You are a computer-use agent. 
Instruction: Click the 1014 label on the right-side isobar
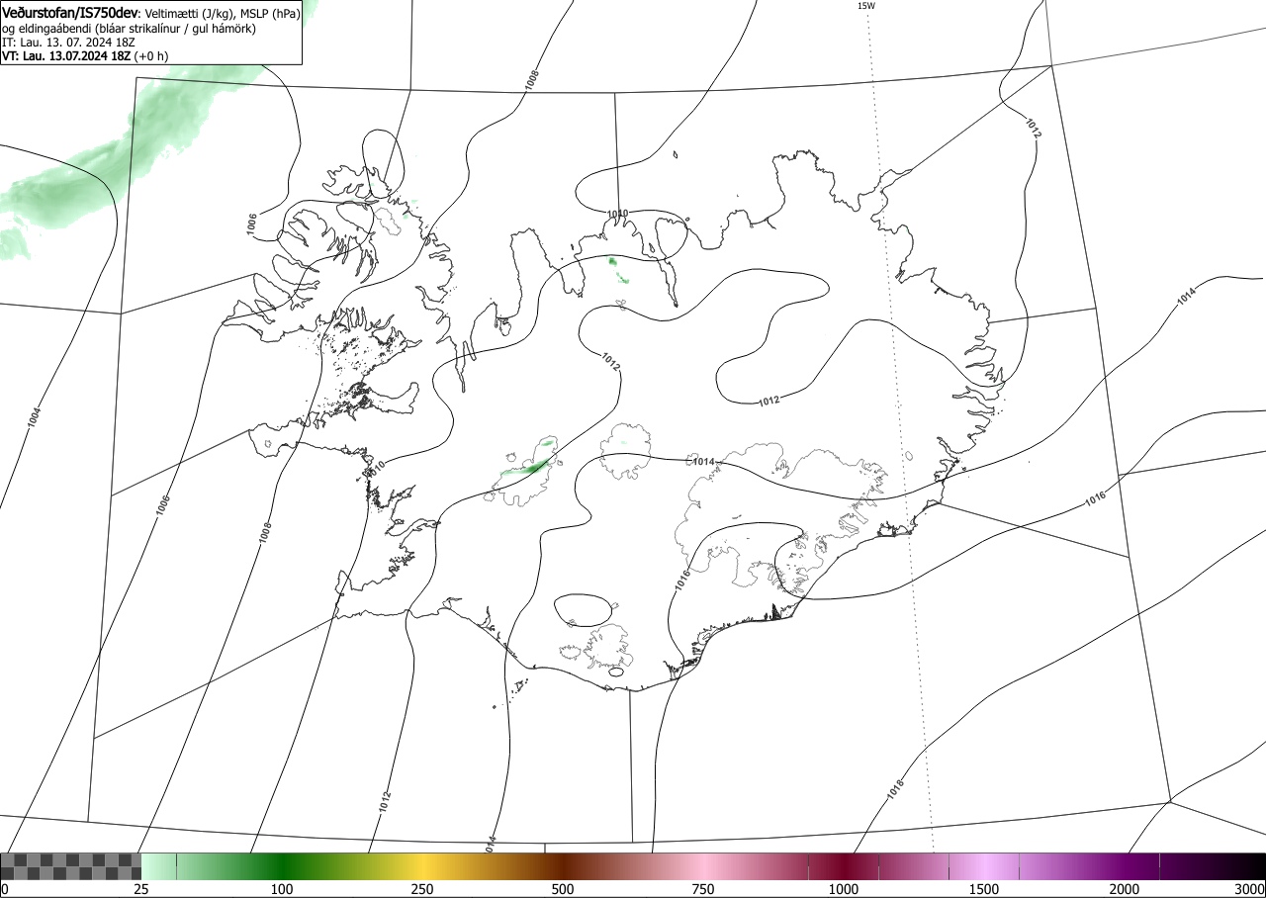[x=1186, y=295]
